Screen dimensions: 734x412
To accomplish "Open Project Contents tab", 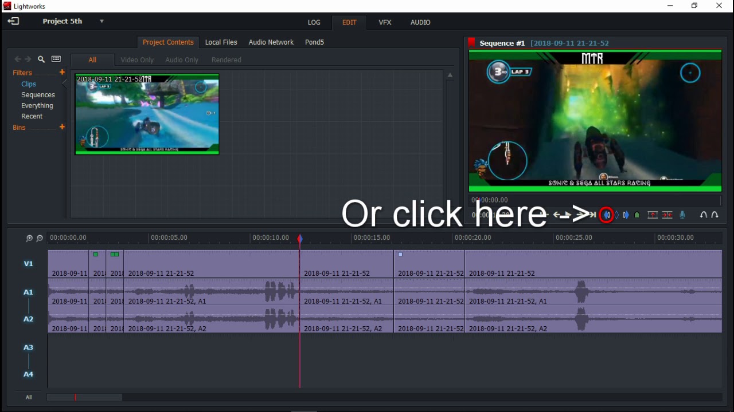I will click(168, 42).
